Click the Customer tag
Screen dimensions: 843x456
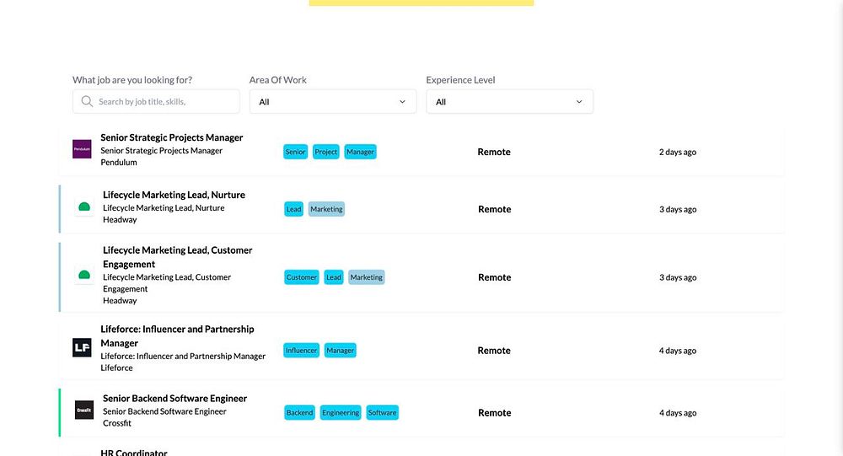302,277
